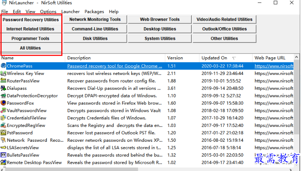Open ChromePass web page URL link
The width and height of the screenshot is (303, 171).
pos(274,66)
